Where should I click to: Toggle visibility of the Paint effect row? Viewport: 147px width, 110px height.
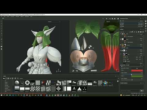(124, 59)
